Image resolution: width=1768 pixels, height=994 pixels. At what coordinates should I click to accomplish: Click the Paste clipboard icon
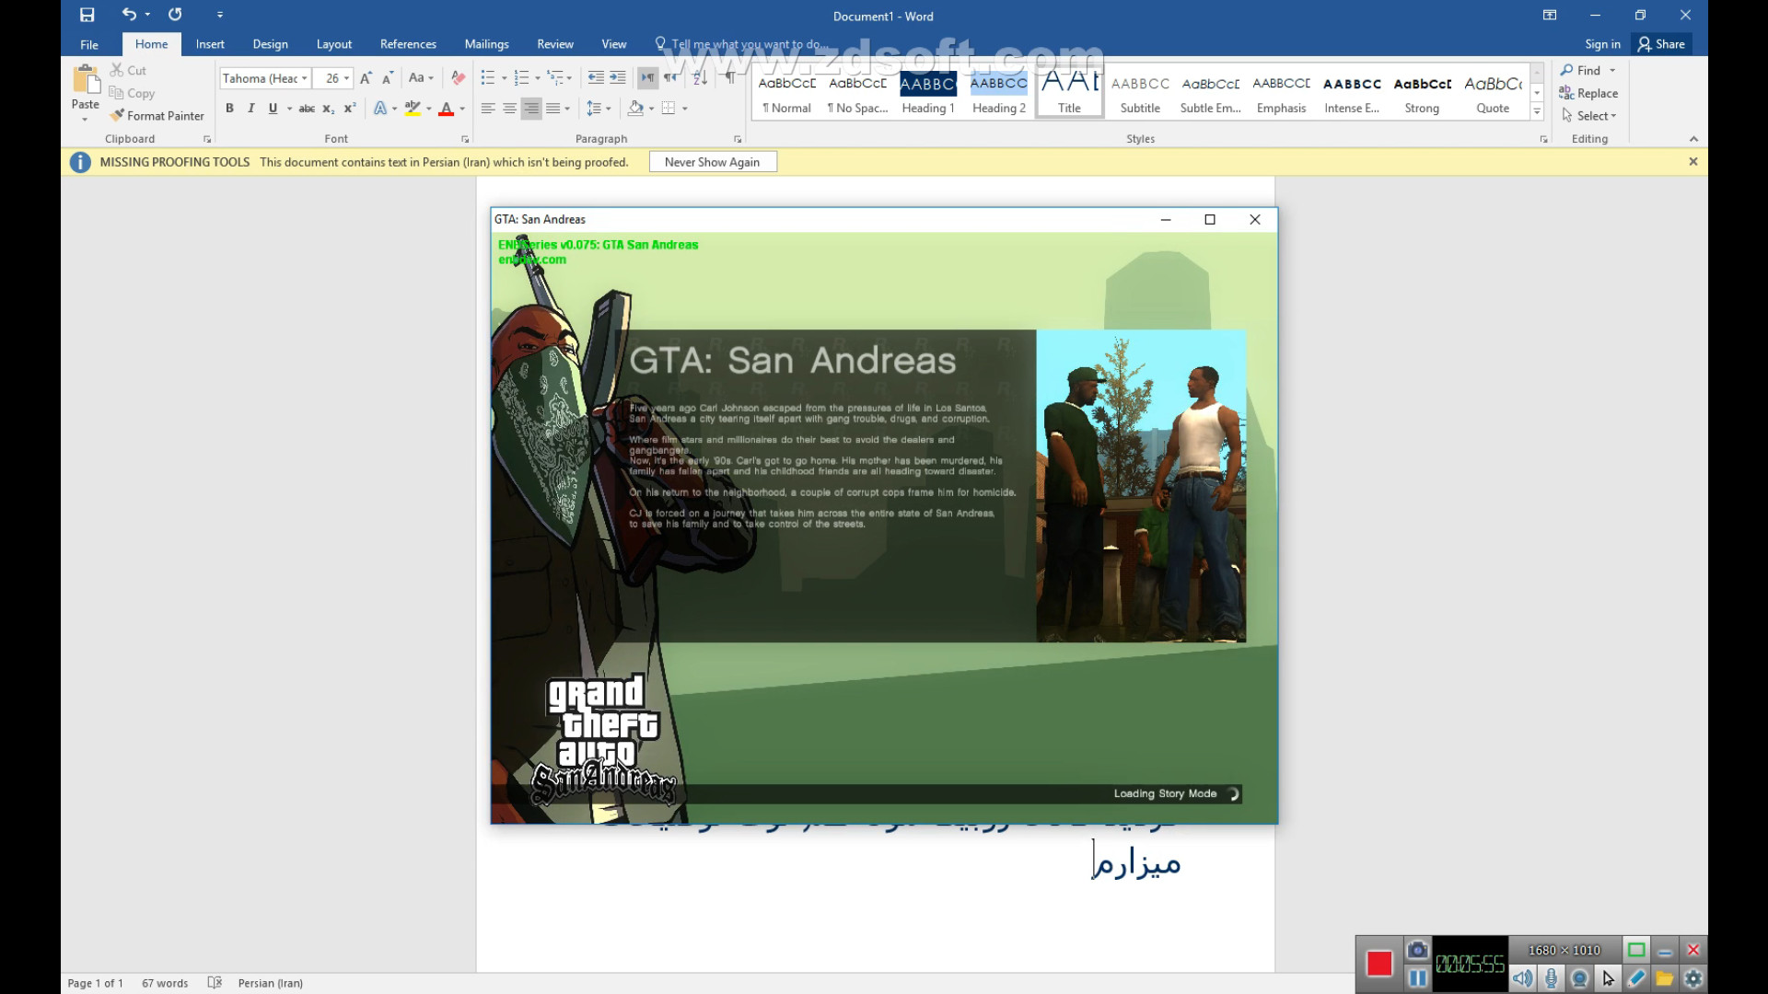pos(86,81)
